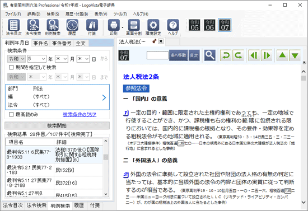Click the 検索条件のクリア link
The width and height of the screenshot is (308, 211).
[x=80, y=114]
